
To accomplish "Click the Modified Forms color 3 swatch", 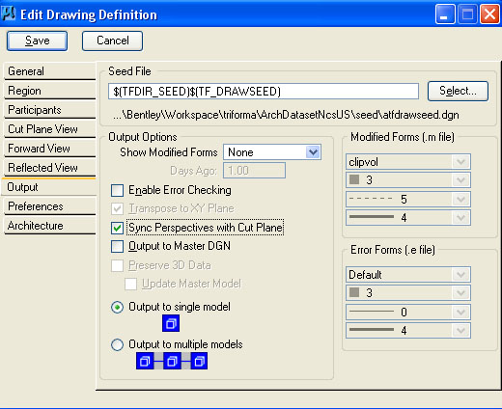I will click(x=354, y=179).
